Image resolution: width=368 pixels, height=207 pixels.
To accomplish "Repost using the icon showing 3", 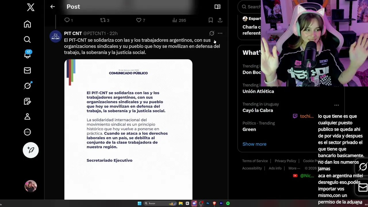I will [x=104, y=20].
